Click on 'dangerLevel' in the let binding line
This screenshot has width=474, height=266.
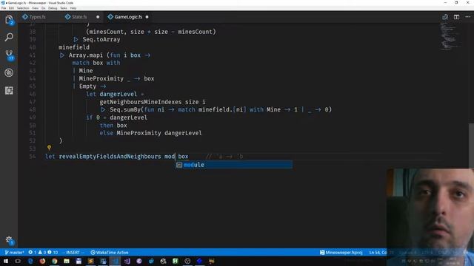pyautogui.click(x=118, y=94)
